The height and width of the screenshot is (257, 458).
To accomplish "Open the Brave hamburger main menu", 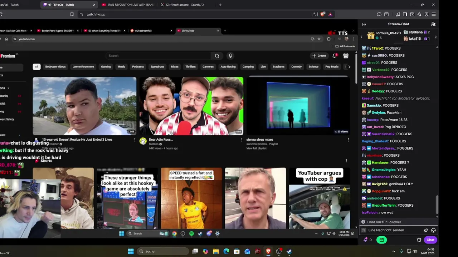I will 434,14.
